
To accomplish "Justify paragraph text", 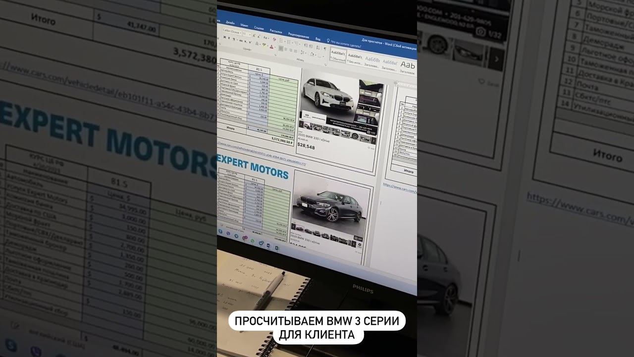I will click(296, 51).
